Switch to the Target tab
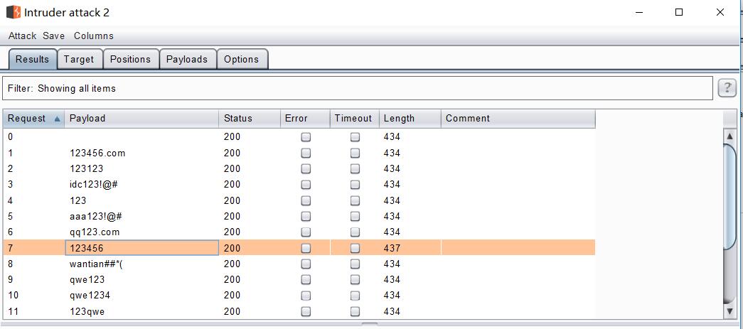This screenshot has height=329, width=743. [79, 59]
